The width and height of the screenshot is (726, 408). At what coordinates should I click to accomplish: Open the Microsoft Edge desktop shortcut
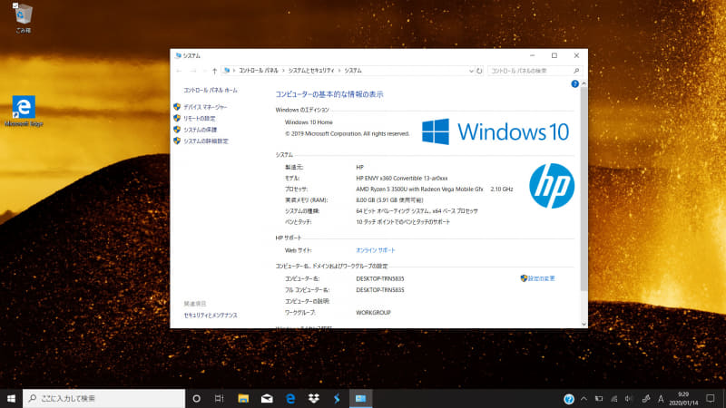[24, 111]
